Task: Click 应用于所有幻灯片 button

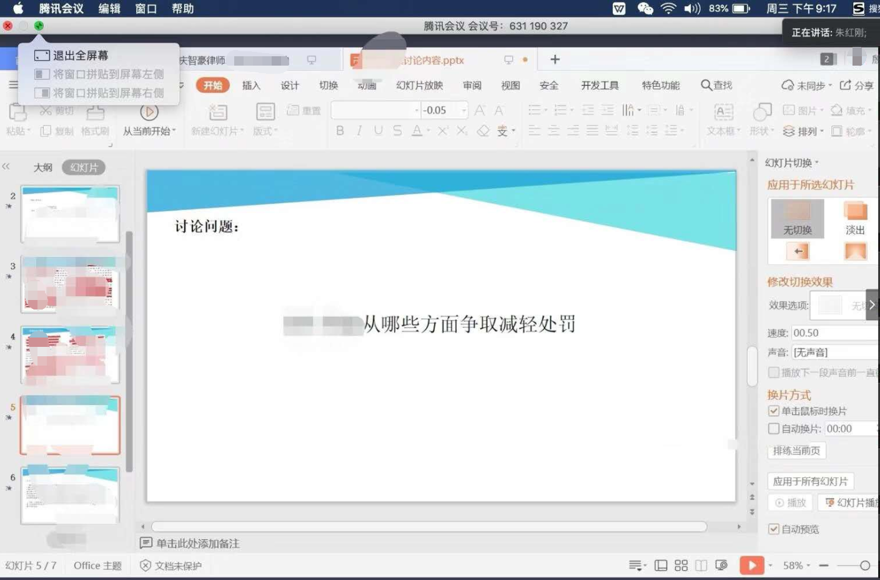Action: click(810, 481)
